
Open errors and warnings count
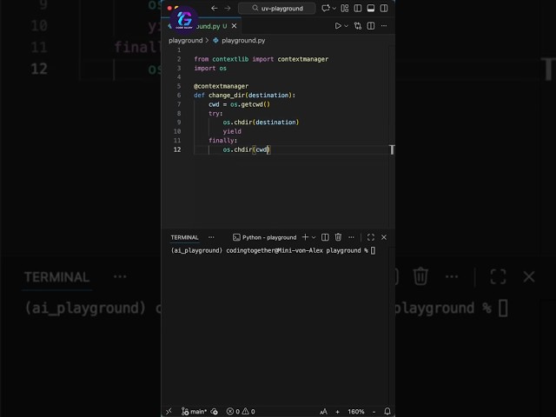[241, 411]
